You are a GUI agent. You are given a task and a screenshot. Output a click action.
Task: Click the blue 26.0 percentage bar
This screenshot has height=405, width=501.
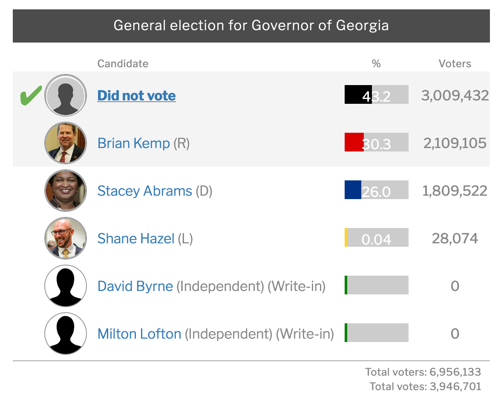[377, 190]
